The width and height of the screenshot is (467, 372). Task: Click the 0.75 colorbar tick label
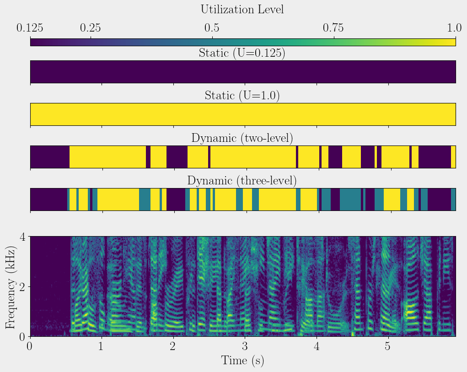pyautogui.click(x=334, y=28)
